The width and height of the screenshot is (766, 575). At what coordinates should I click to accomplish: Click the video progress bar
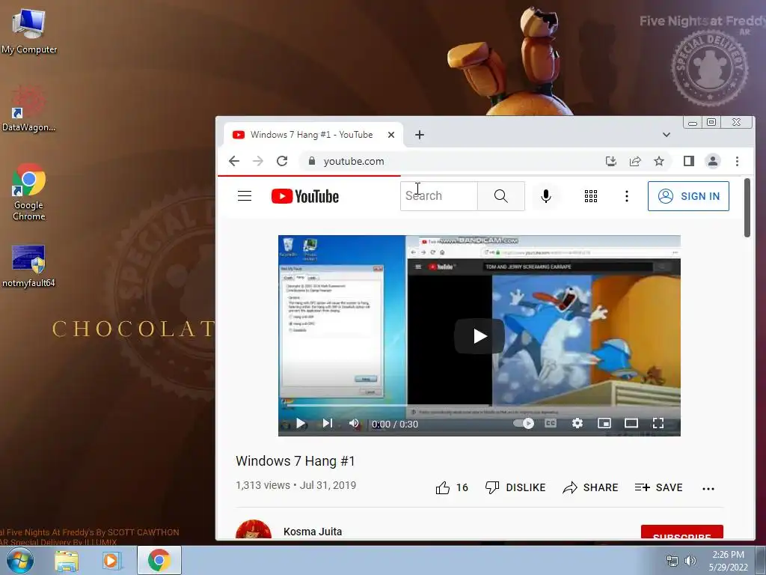click(479, 405)
